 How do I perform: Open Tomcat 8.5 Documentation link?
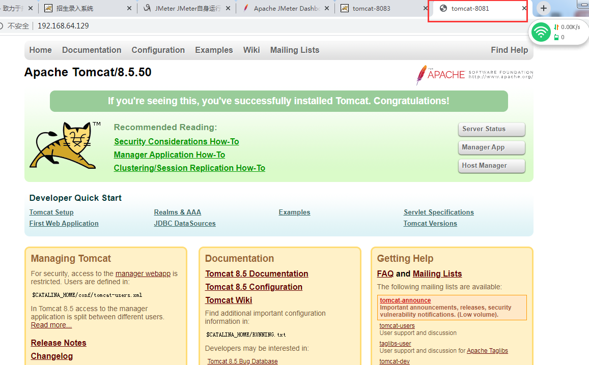257,274
